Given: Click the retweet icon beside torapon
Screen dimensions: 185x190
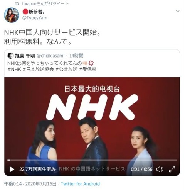Looking at the screenshot, I should click(17, 4).
